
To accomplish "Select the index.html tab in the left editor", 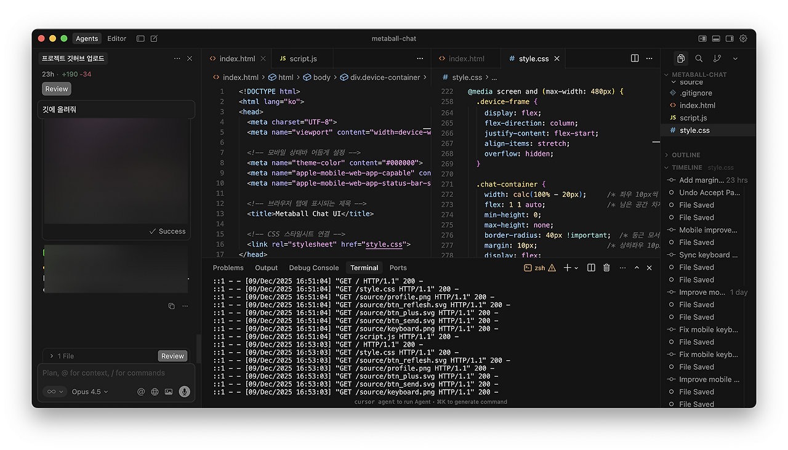I will click(237, 58).
